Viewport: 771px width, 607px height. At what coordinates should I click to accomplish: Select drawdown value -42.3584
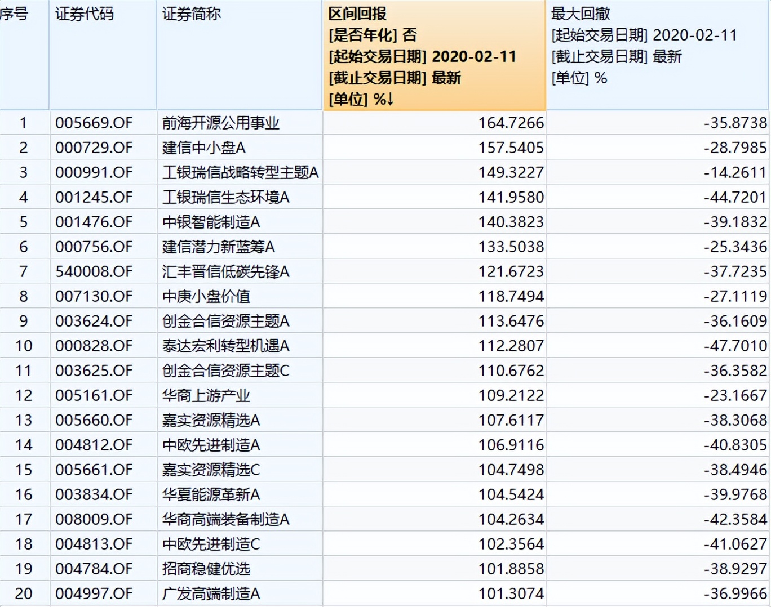pos(735,519)
